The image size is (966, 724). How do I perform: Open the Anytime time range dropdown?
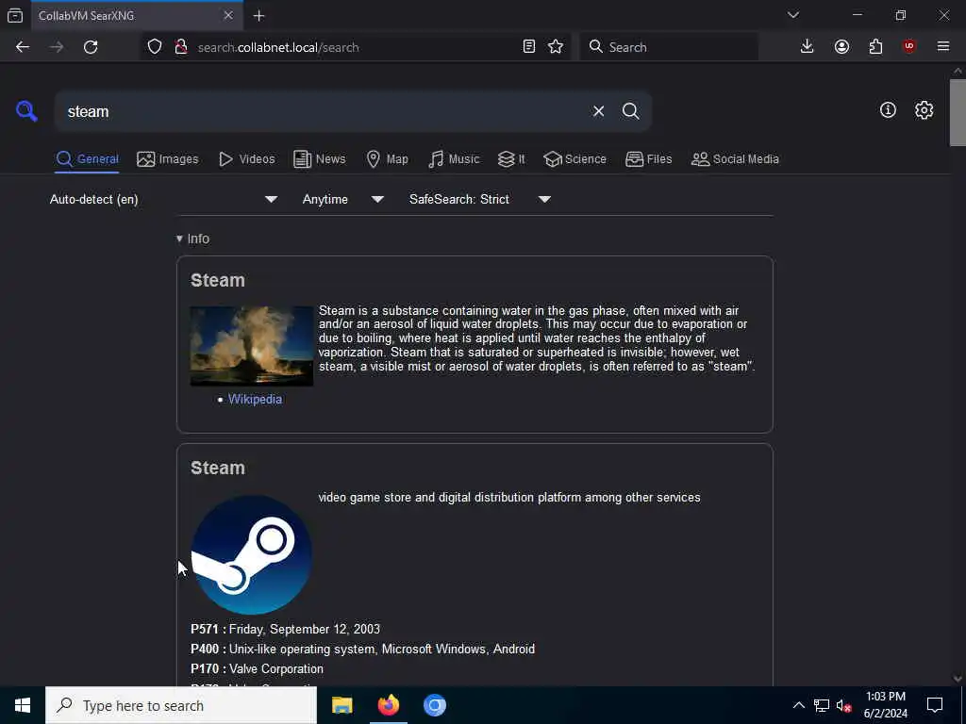[x=343, y=200]
